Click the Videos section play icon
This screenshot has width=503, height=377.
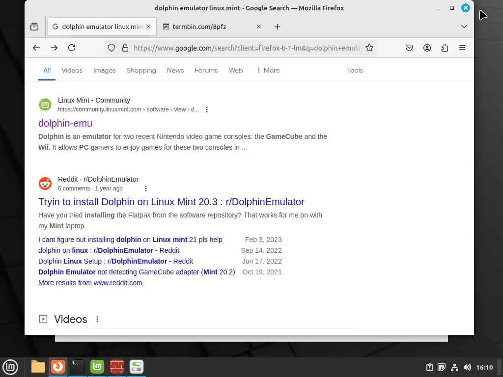[x=43, y=319]
